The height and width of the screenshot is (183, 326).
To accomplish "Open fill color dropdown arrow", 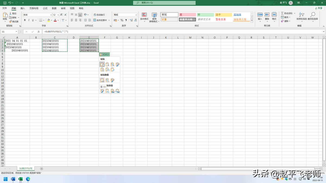I will click(x=52, y=20).
